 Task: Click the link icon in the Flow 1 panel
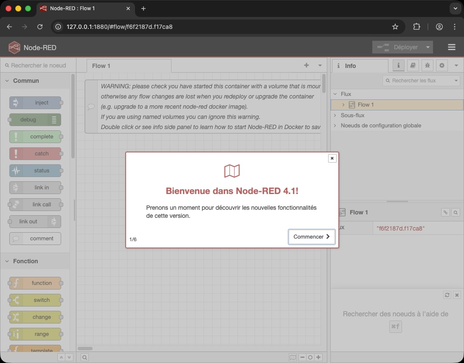[445, 212]
